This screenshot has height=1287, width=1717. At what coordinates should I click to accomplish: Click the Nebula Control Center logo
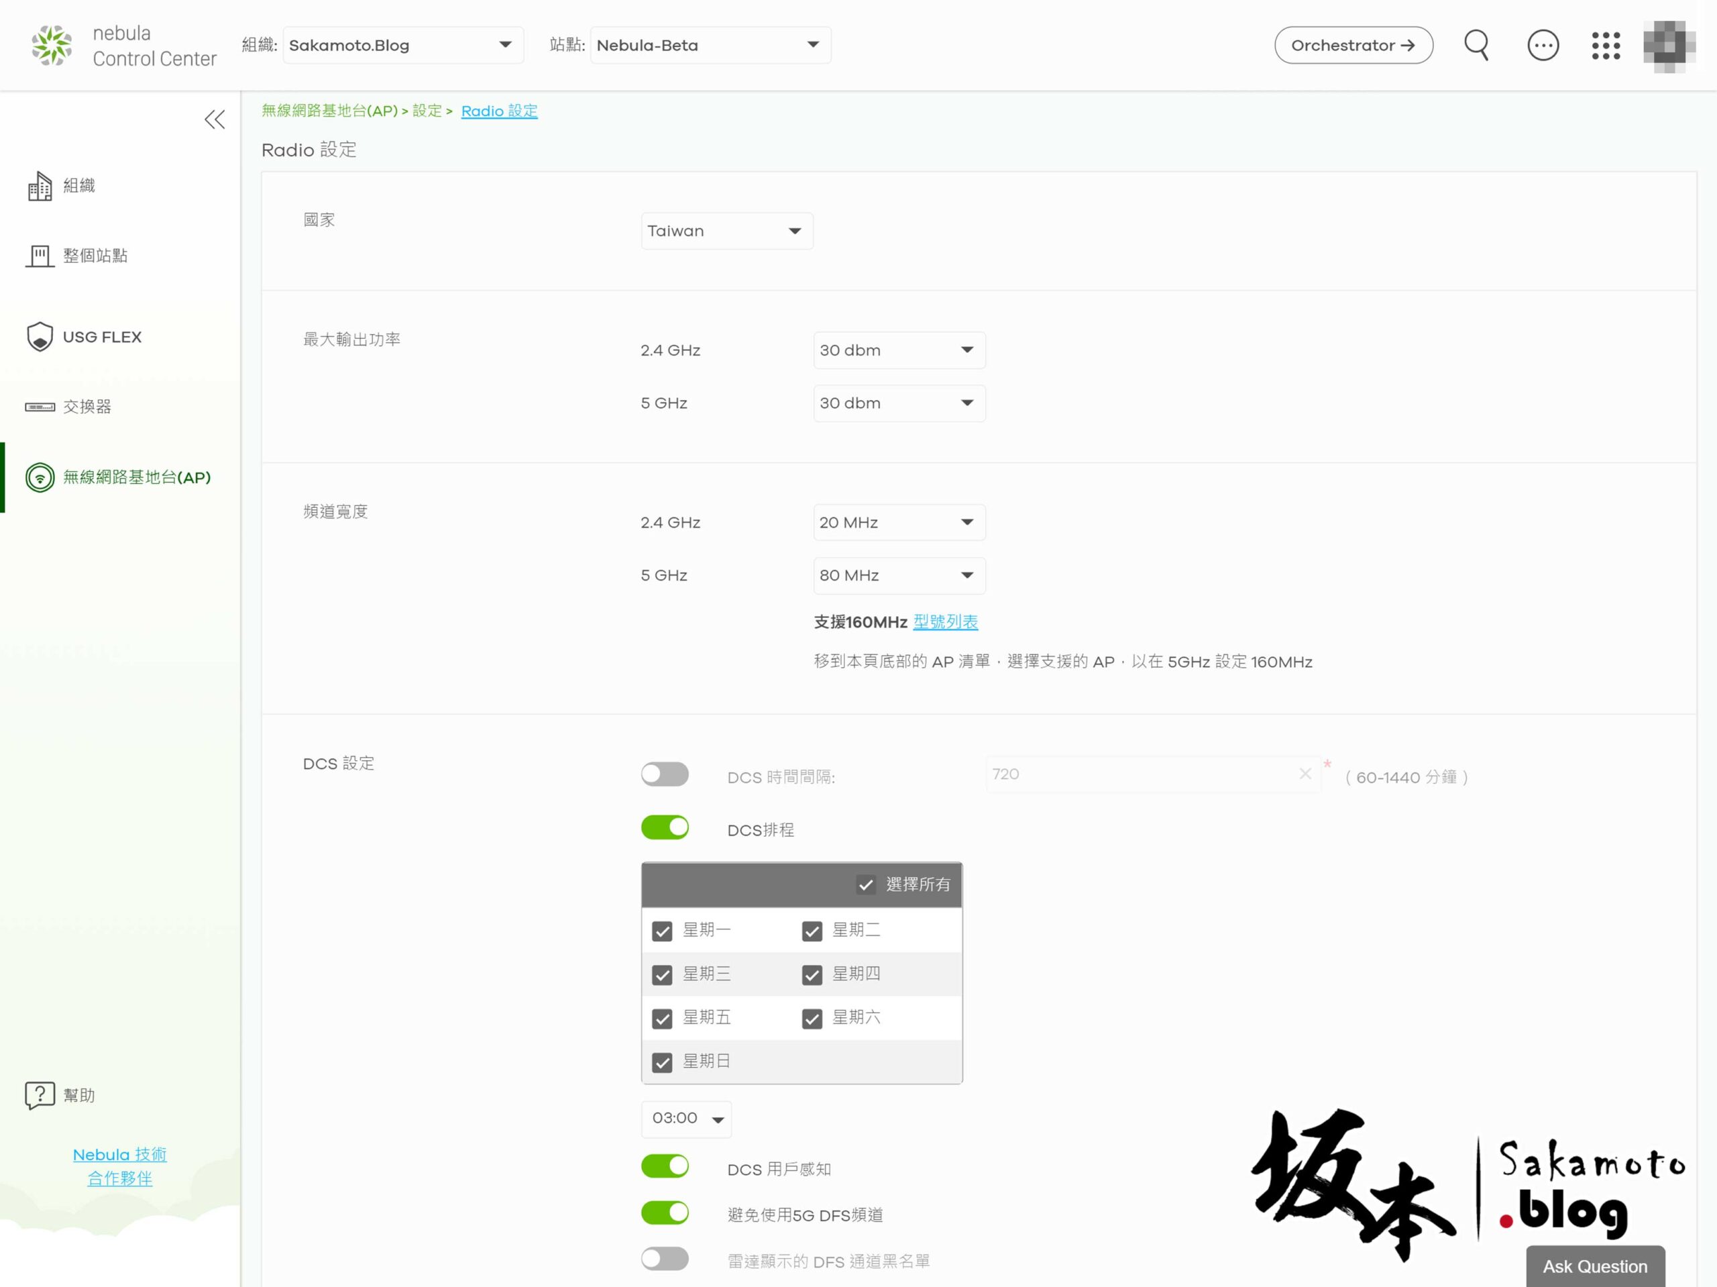click(124, 45)
